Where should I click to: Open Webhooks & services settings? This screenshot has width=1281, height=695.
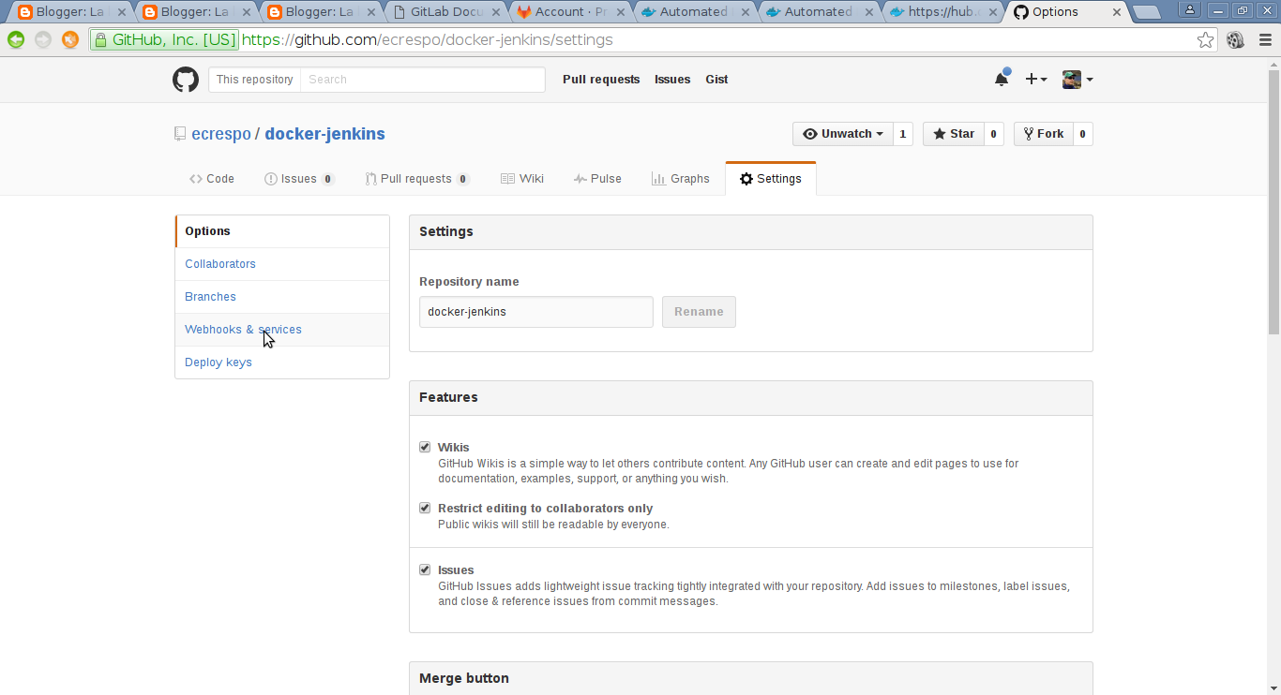243,330
